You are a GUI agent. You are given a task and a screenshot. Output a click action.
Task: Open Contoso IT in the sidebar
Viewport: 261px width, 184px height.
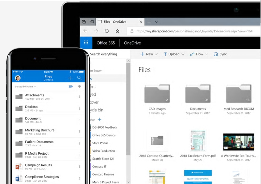(99, 167)
